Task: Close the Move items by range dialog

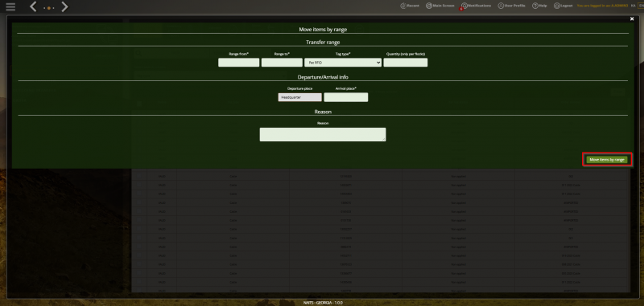Action: [x=632, y=18]
